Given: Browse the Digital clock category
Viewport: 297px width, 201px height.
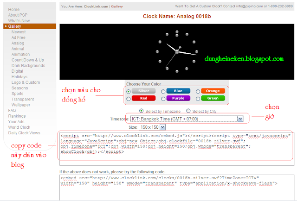Looking at the screenshot, I should [x=17, y=71].
